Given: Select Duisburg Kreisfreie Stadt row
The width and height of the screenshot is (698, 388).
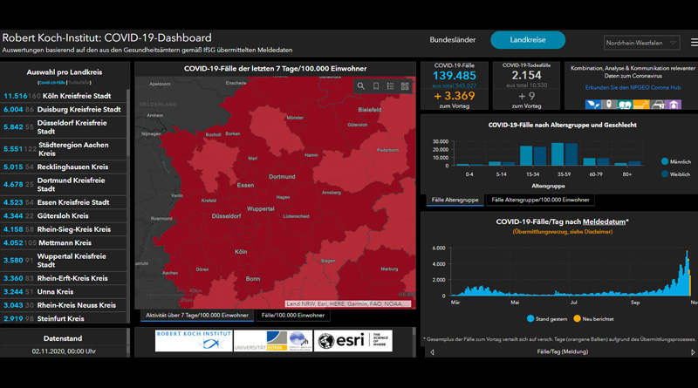Looking at the screenshot, I should tap(63, 110).
